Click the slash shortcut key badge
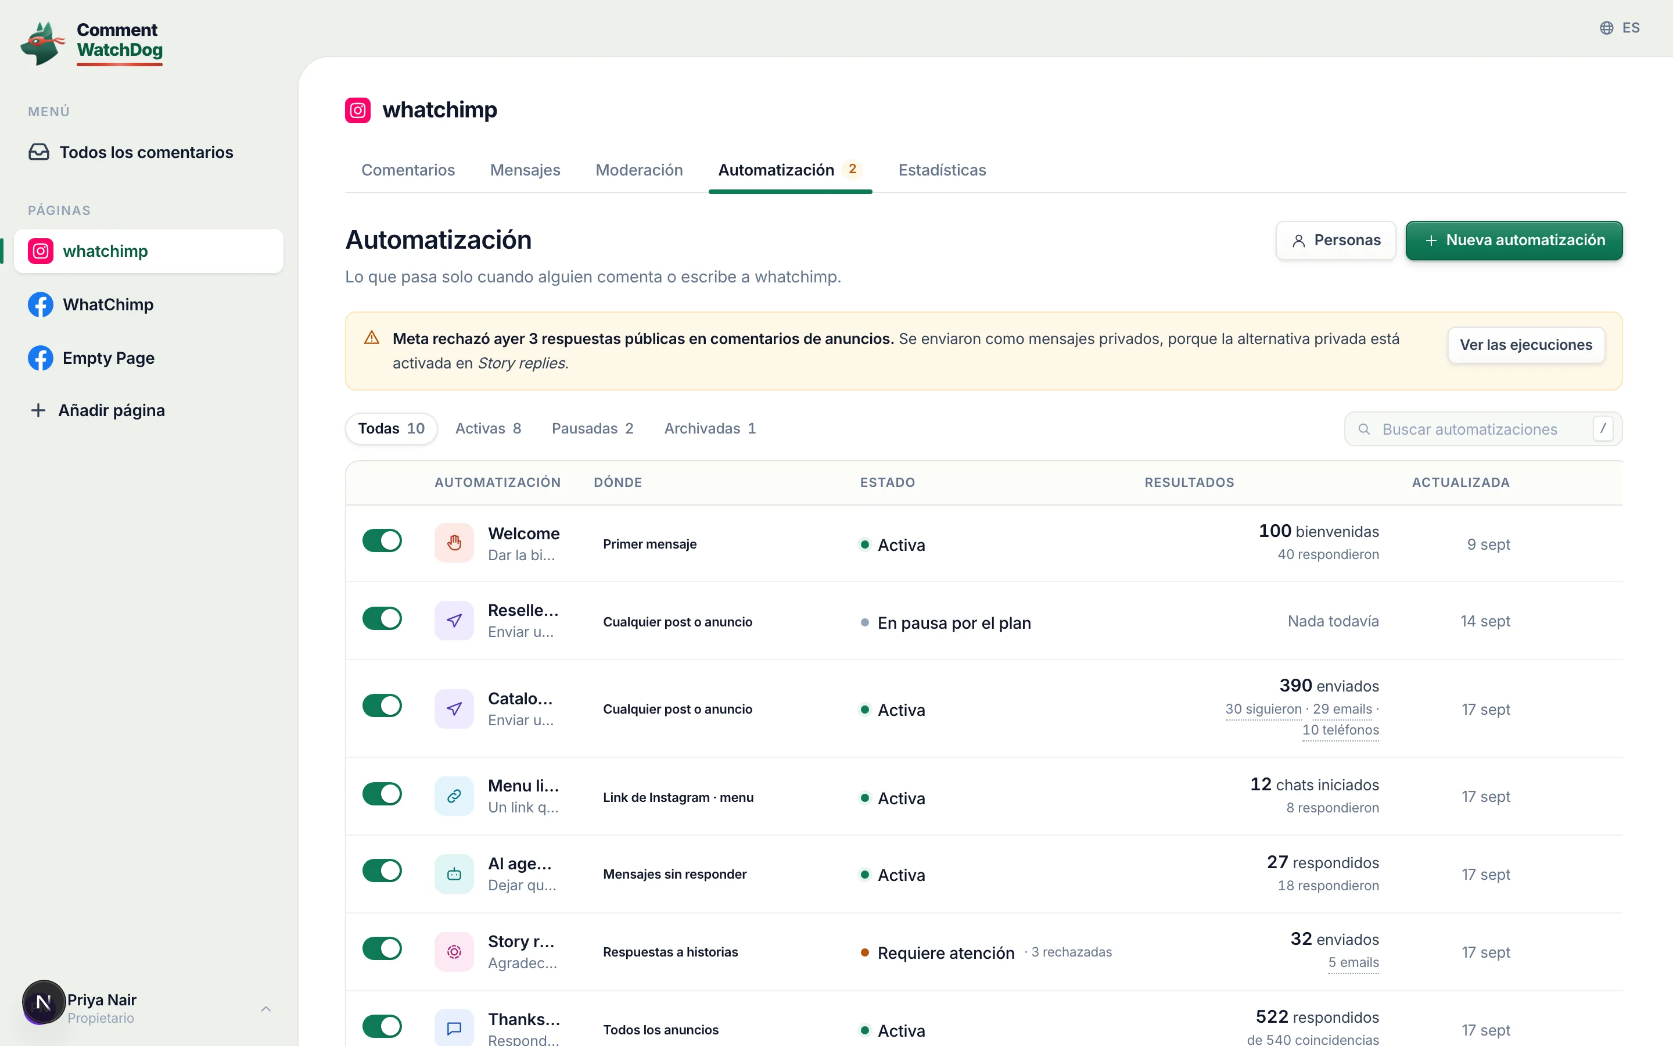Viewport: 1673px width, 1046px height. pos(1603,429)
